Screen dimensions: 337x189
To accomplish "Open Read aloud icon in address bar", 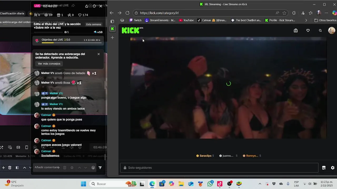I will [x=277, y=13].
